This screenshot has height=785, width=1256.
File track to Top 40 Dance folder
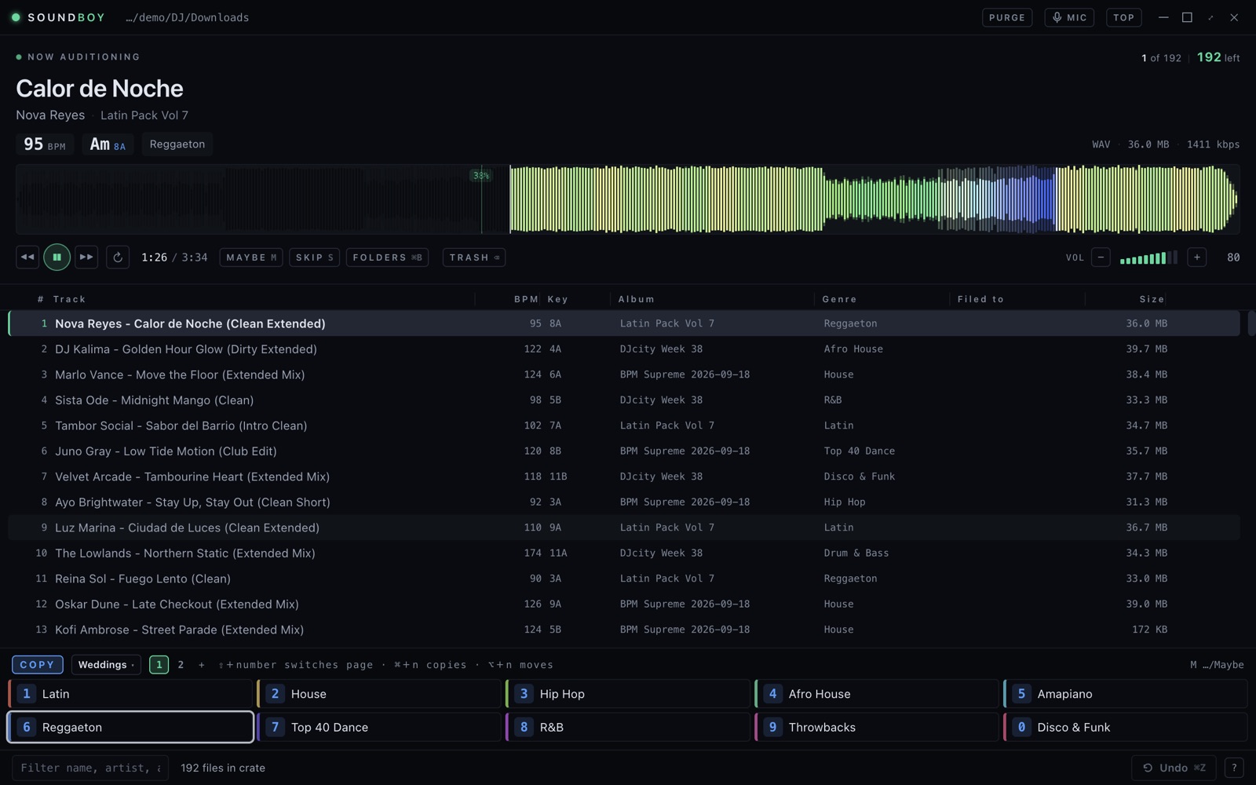pyautogui.click(x=379, y=727)
